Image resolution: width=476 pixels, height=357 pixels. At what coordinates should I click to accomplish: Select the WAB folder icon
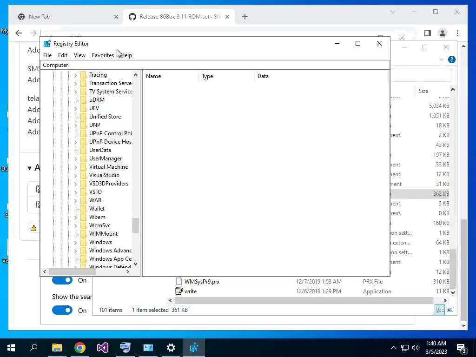[x=84, y=200]
